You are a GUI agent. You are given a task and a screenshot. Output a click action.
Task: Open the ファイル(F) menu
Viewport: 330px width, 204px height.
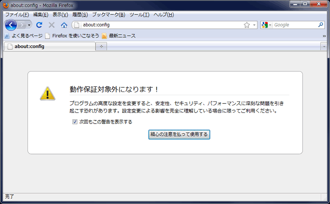(17, 14)
